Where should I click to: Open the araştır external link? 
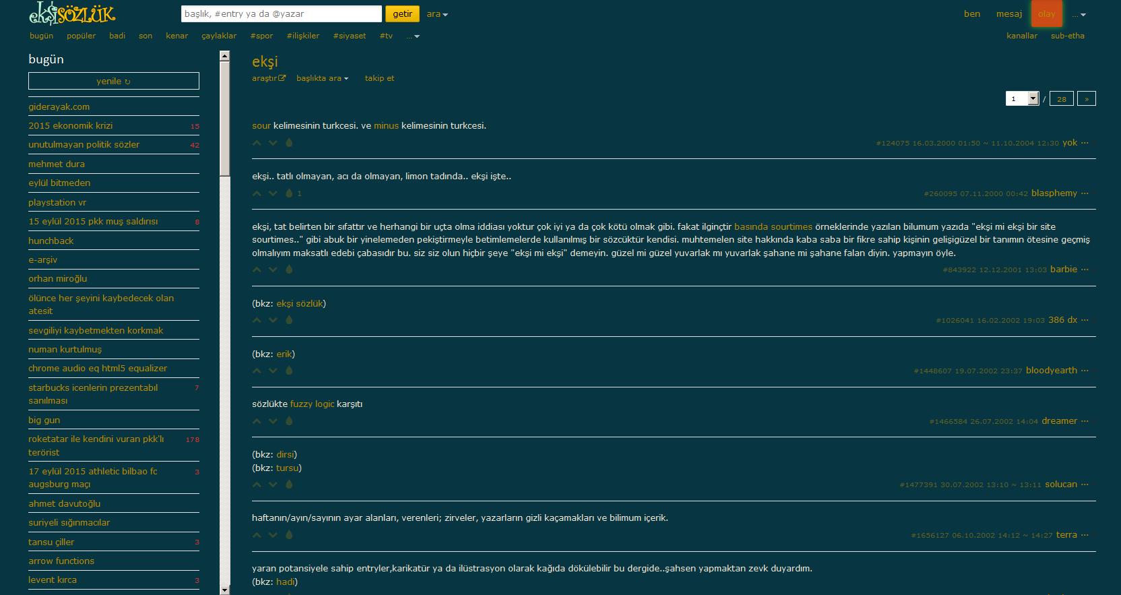269,78
